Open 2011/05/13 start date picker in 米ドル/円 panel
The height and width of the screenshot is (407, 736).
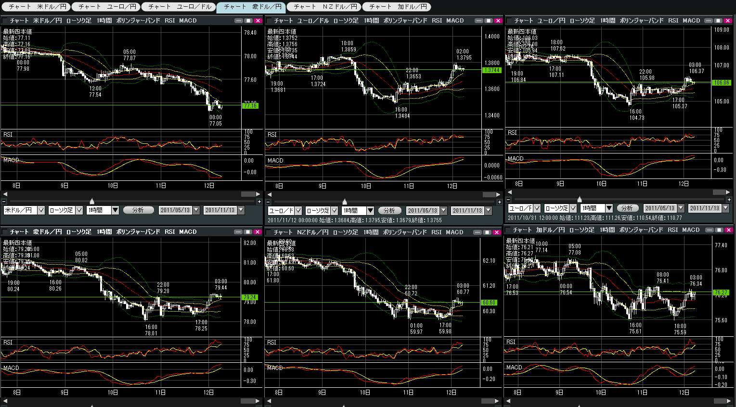coord(196,210)
